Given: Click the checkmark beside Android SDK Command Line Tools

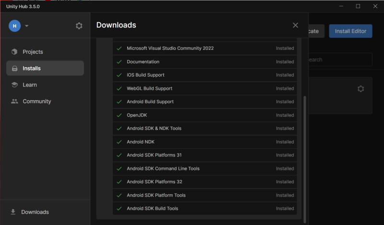Looking at the screenshot, I should [x=119, y=168].
